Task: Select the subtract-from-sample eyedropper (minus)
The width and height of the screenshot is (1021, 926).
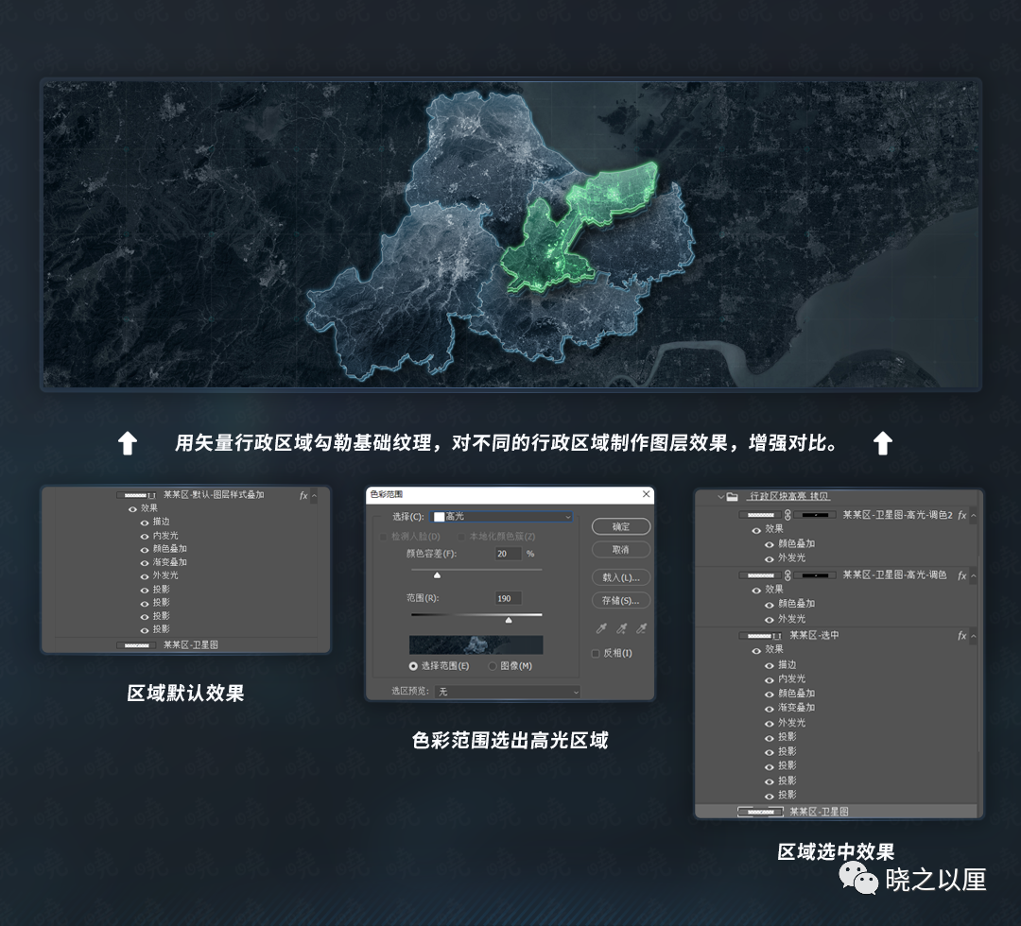Action: (x=641, y=628)
